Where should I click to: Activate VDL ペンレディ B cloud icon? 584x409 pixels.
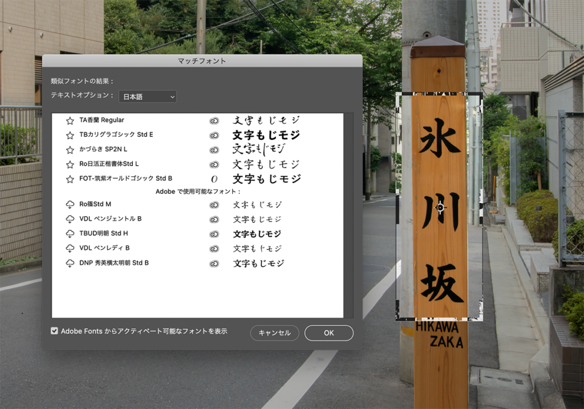[70, 249]
